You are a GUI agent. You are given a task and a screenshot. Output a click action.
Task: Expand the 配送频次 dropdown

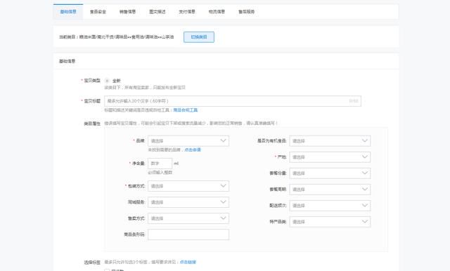pos(330,206)
